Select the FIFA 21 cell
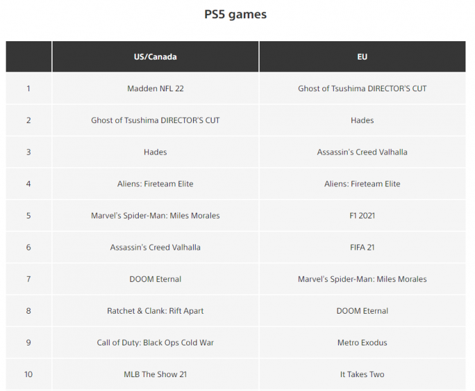Viewport: 475px width, 391px height. [x=362, y=247]
